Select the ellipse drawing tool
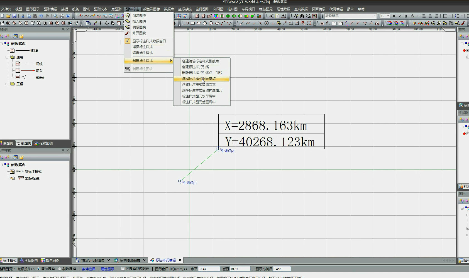 217,23
